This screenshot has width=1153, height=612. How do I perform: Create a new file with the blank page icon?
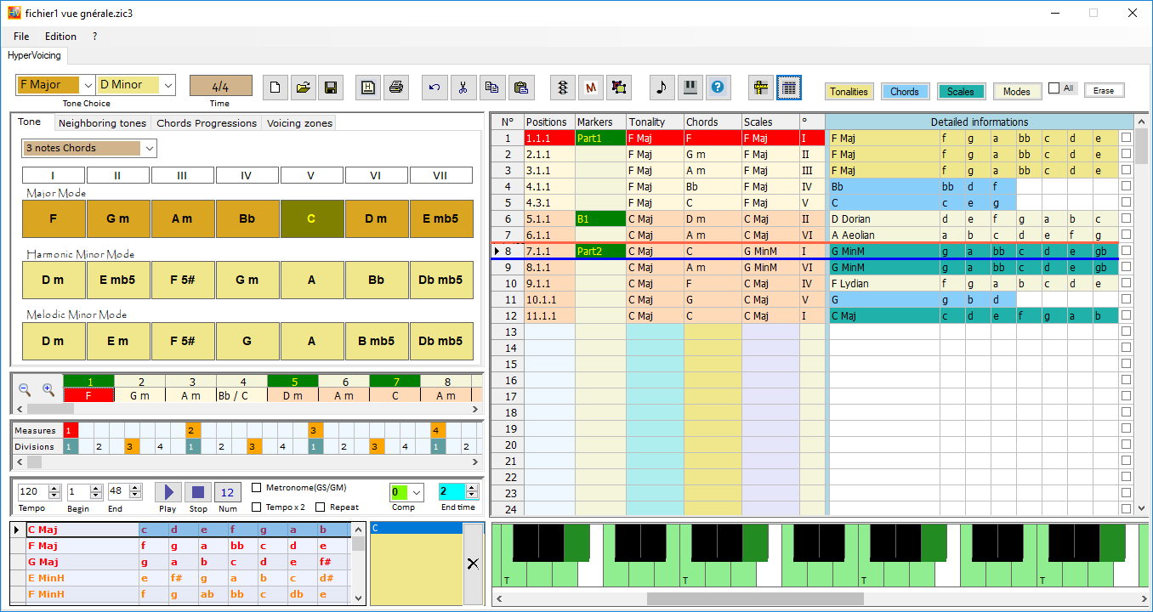[275, 87]
